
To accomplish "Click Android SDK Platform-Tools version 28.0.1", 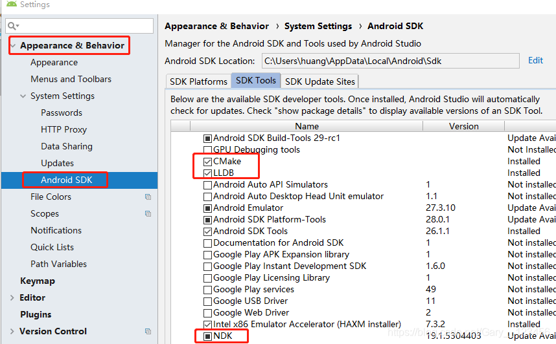I will [437, 219].
